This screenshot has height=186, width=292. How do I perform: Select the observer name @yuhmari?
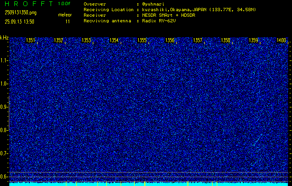click(153, 4)
